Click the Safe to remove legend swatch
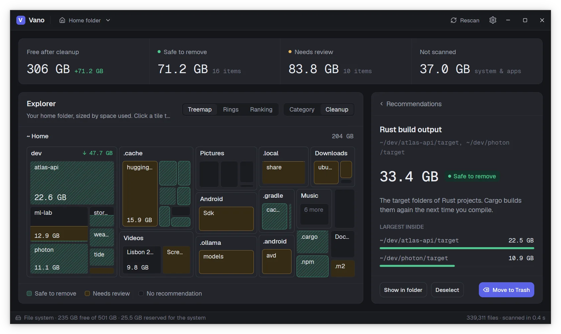561x334 pixels. point(29,294)
